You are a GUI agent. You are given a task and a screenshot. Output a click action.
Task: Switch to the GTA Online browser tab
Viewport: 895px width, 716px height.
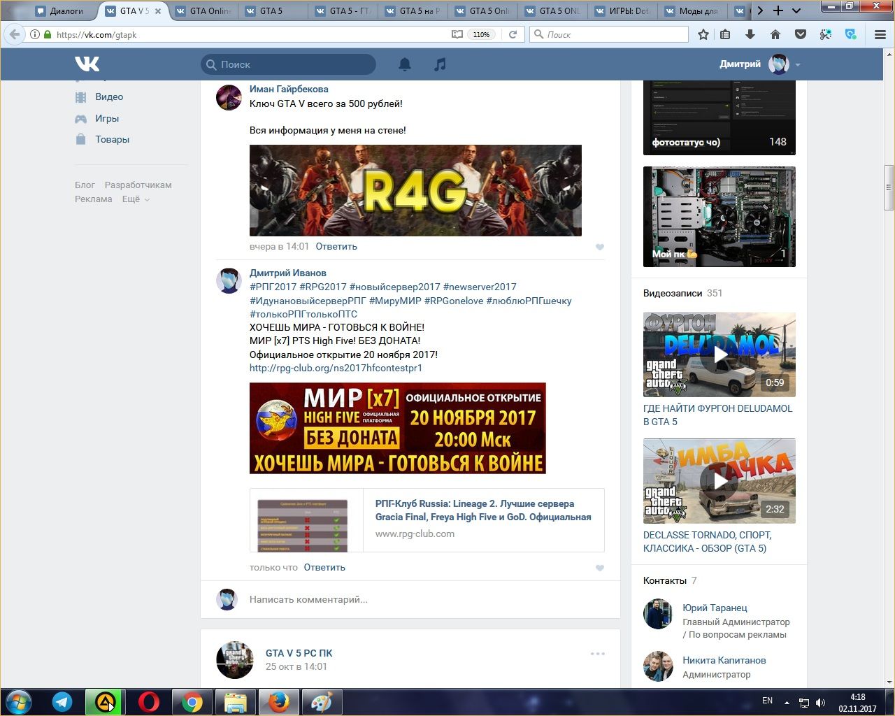point(203,10)
